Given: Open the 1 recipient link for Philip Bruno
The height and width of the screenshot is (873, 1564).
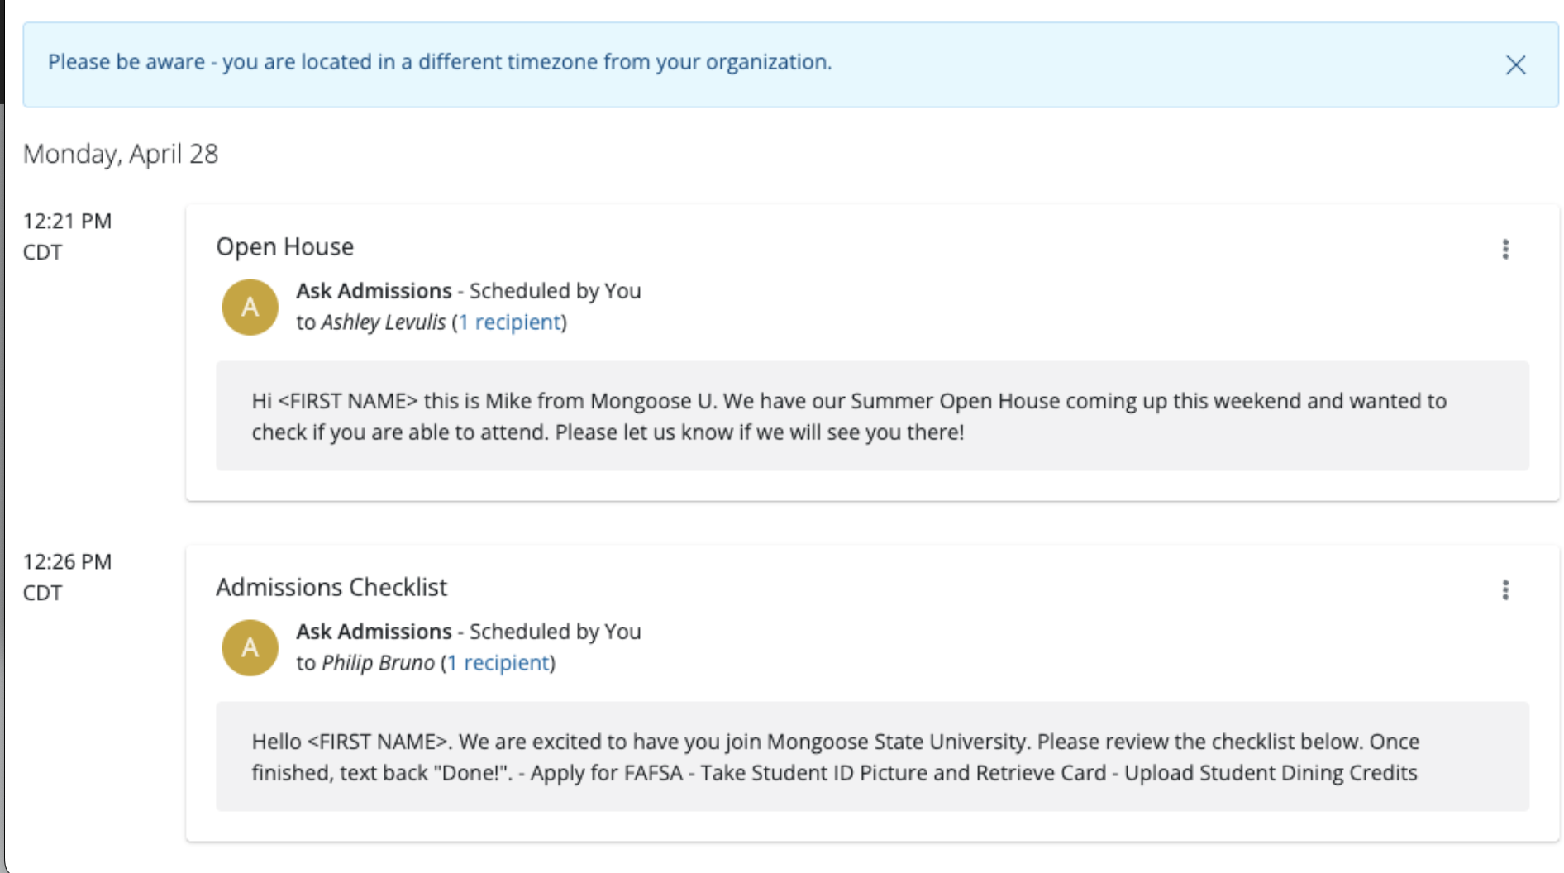Looking at the screenshot, I should (498, 663).
